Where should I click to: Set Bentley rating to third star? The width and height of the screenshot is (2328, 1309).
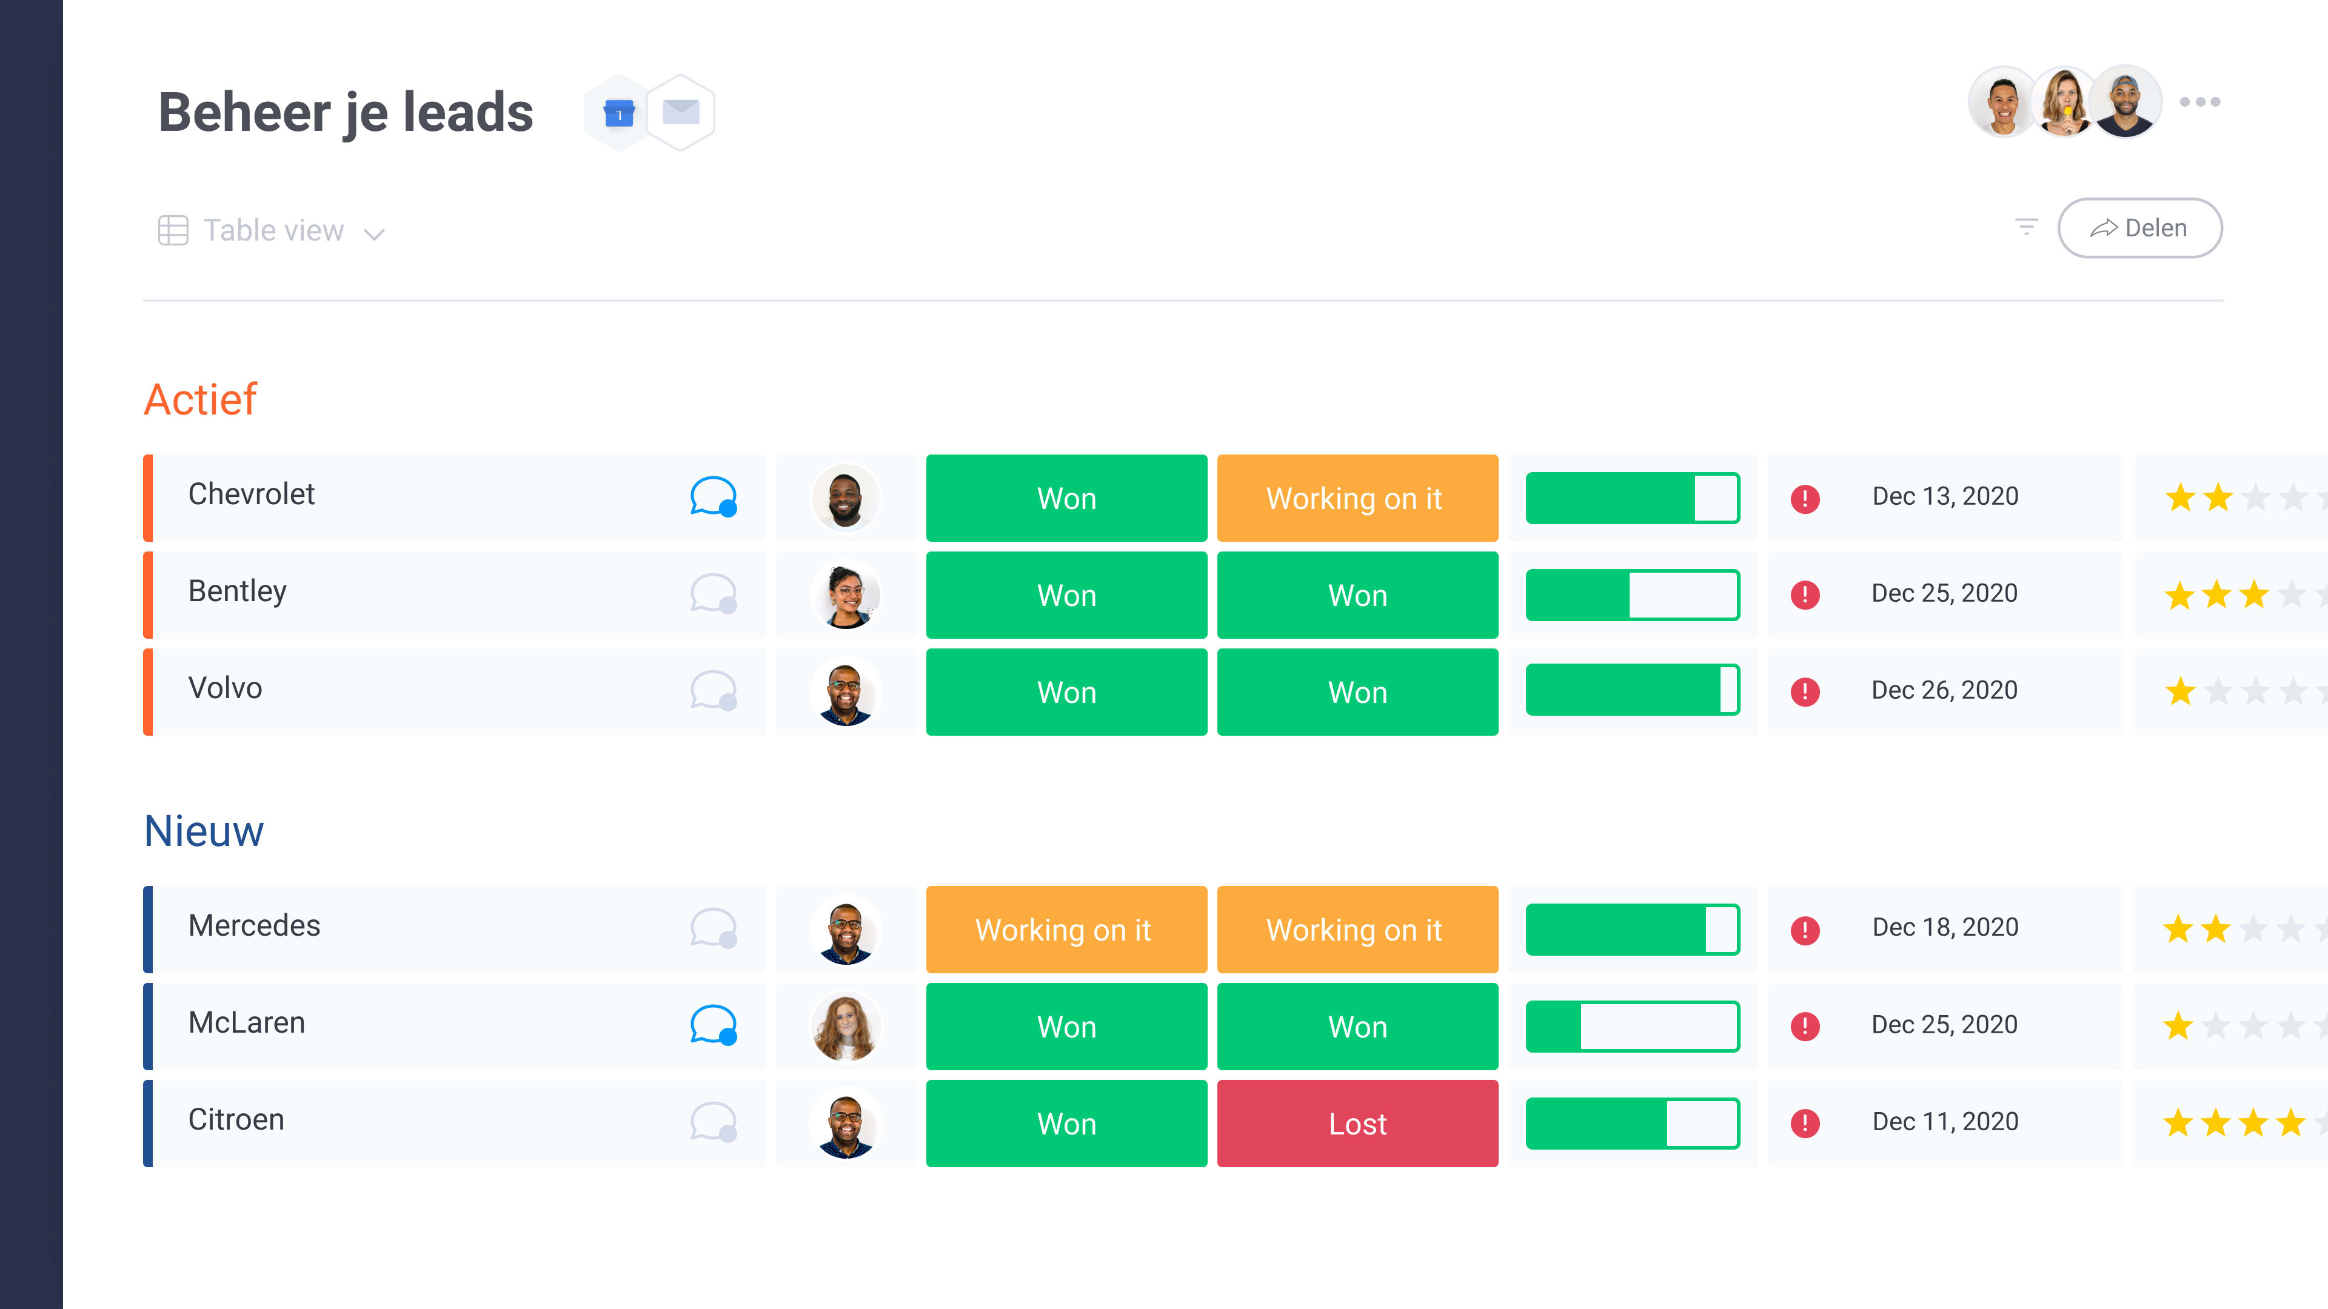[2254, 595]
